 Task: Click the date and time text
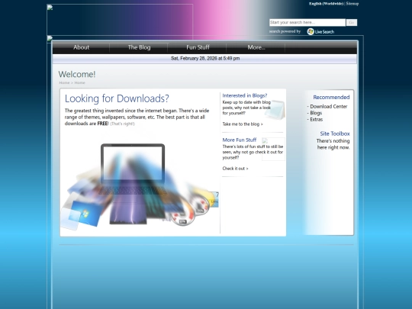click(205, 58)
